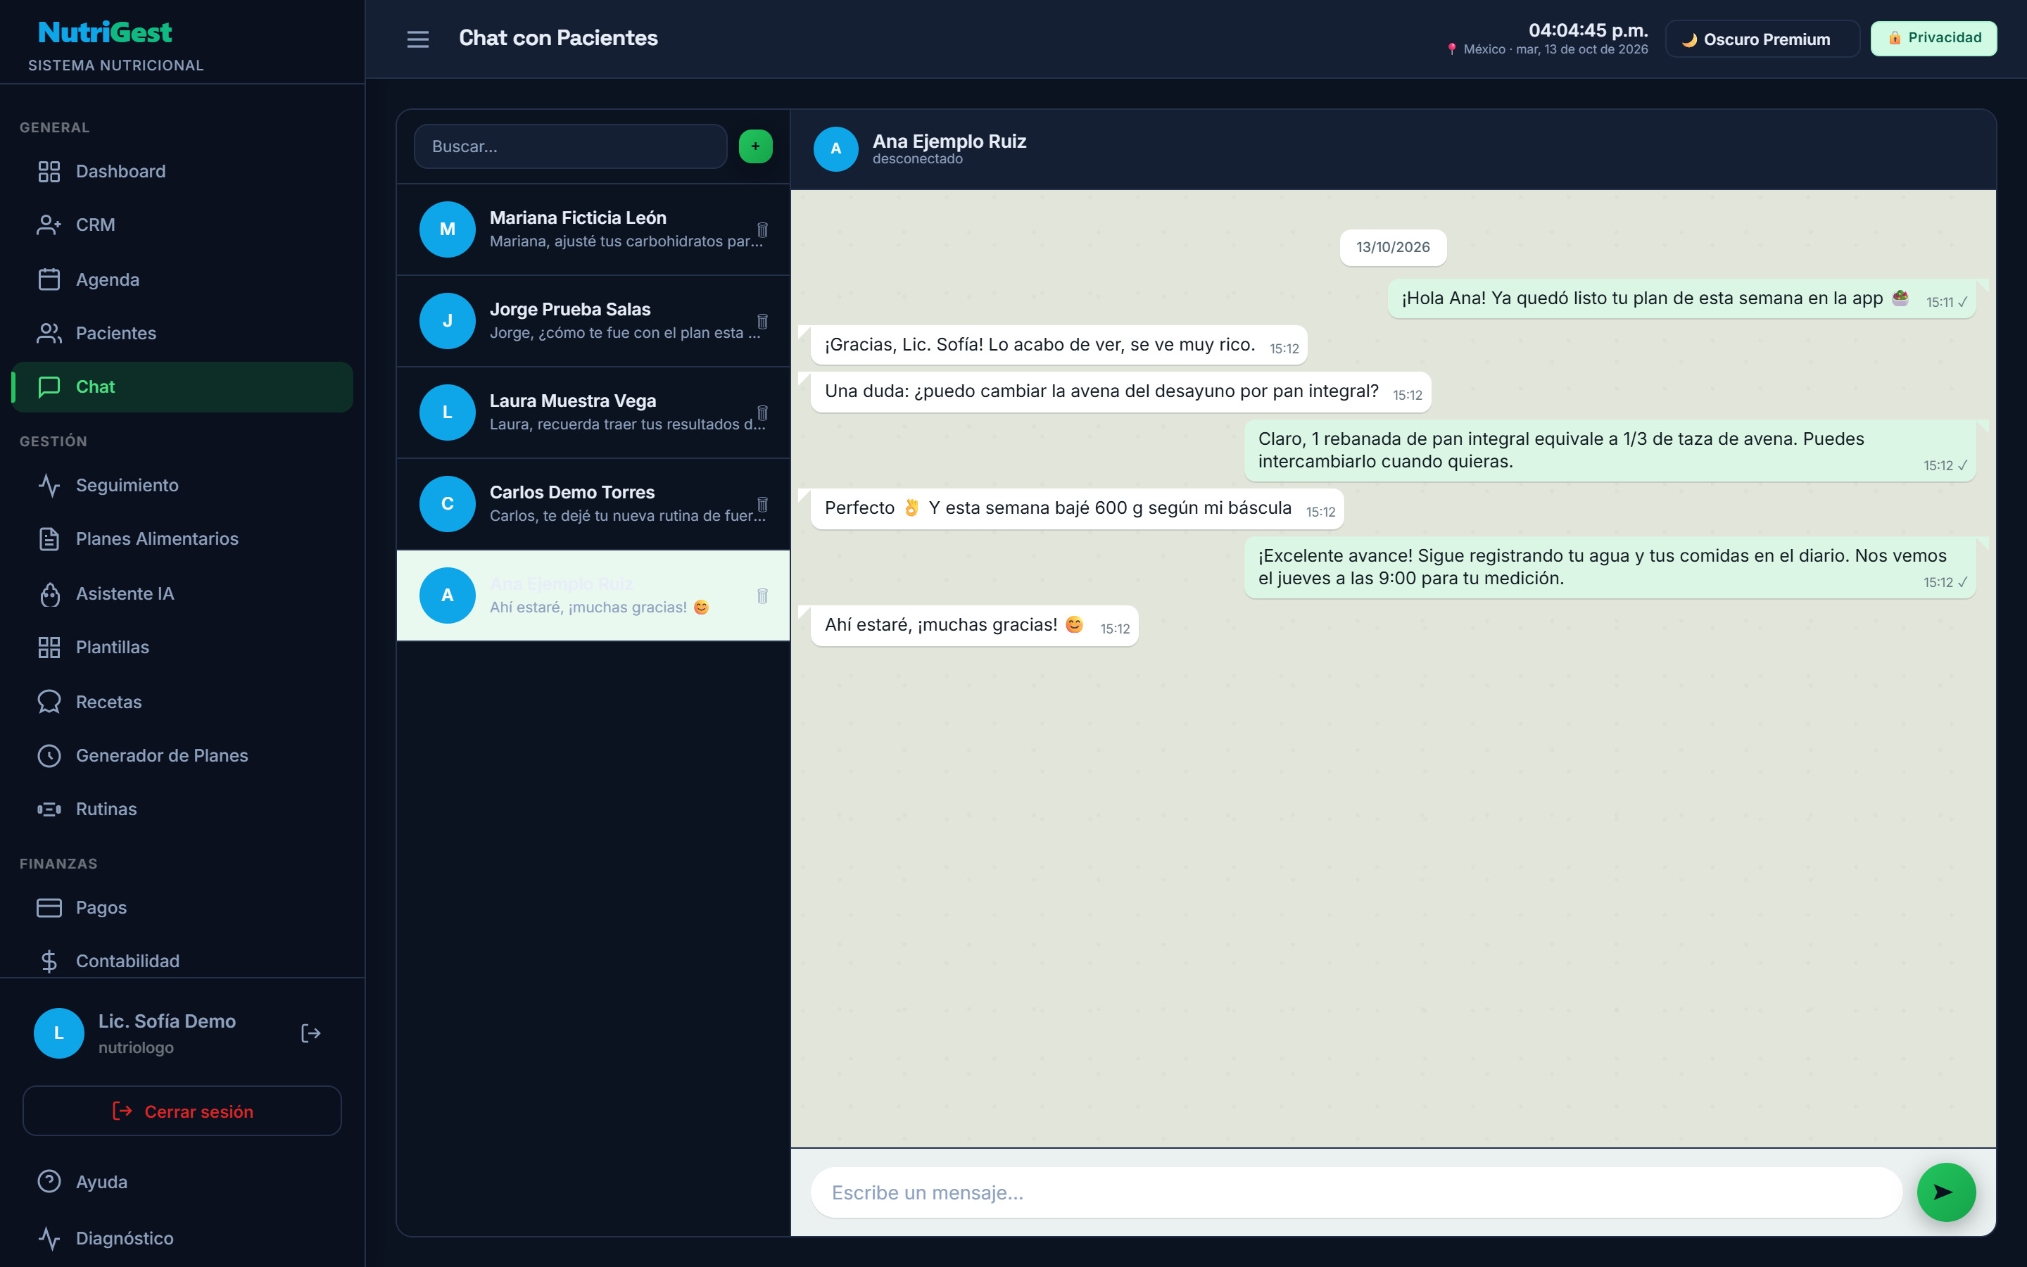Screen dimensions: 2027x1267
Task: Delete the Ana Ejemplo Ruiz conversation
Action: point(762,595)
